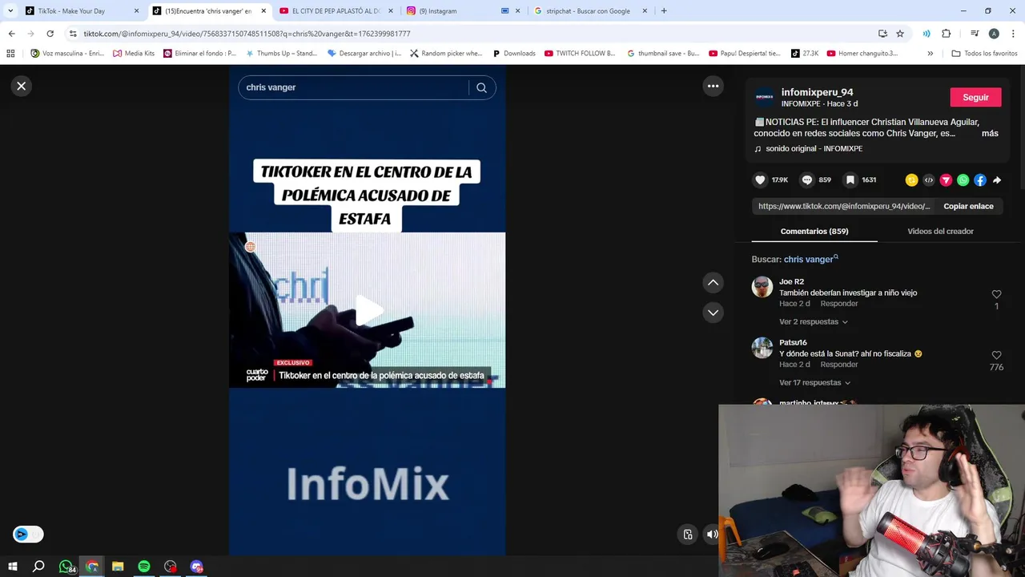Click the search magnifier in video search bar
This screenshot has width=1025, height=577.
click(x=481, y=87)
